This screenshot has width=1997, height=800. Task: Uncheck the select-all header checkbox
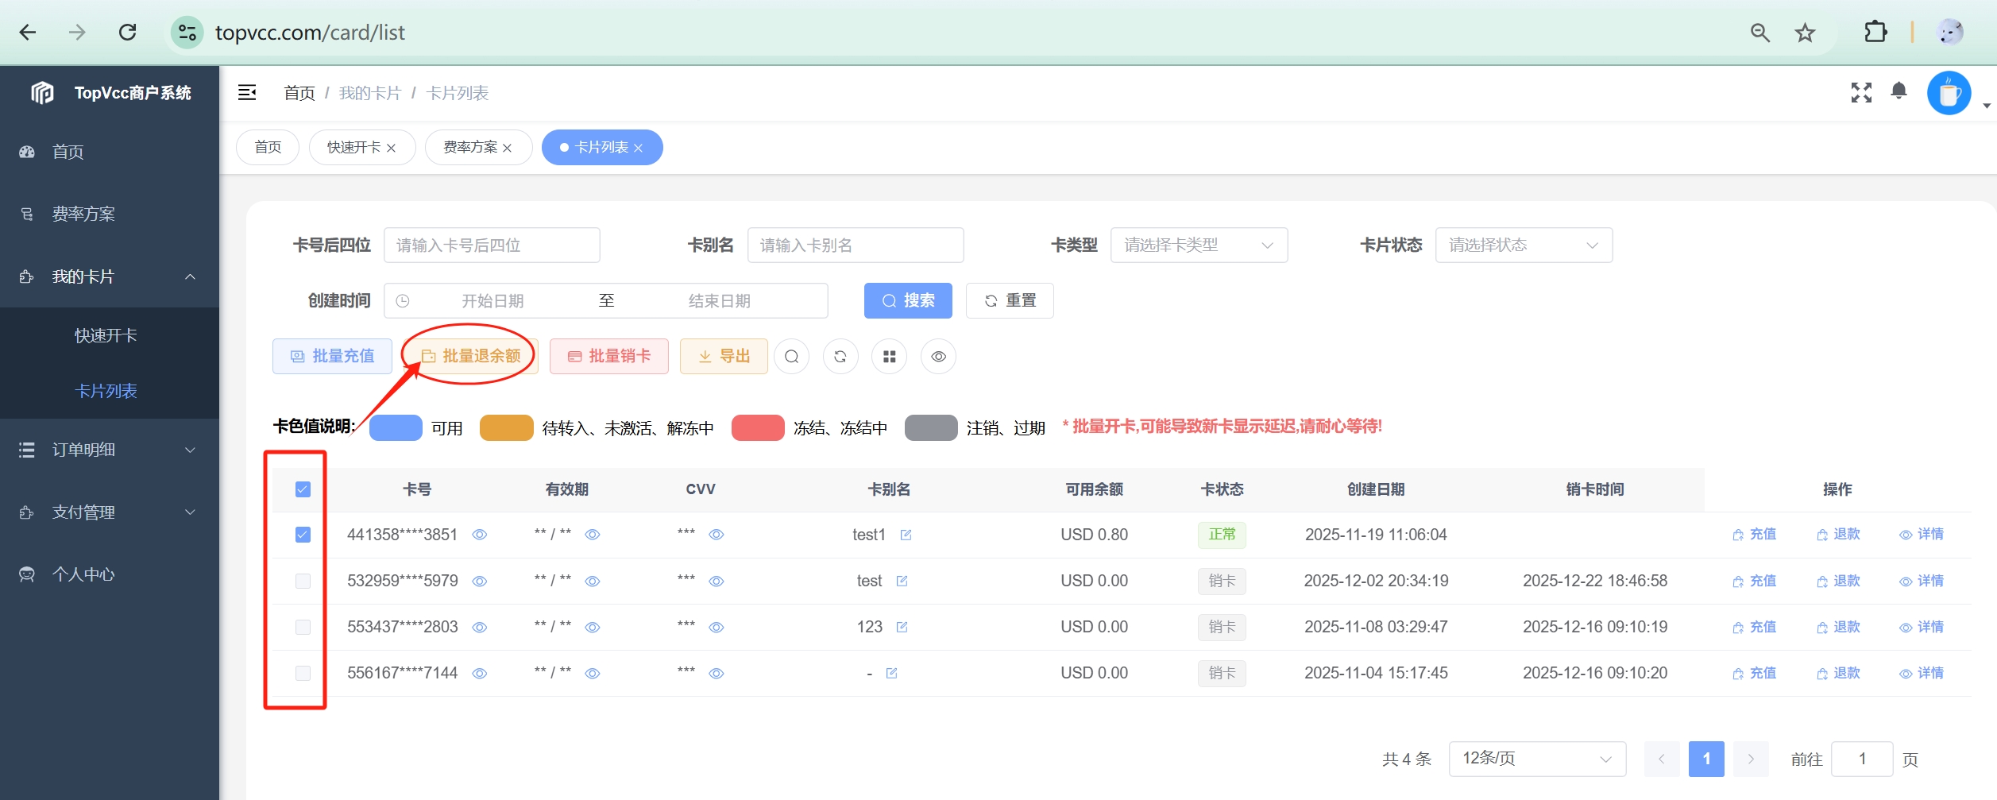(x=303, y=489)
